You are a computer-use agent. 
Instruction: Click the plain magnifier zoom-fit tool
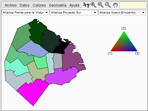[x=108, y=5]
